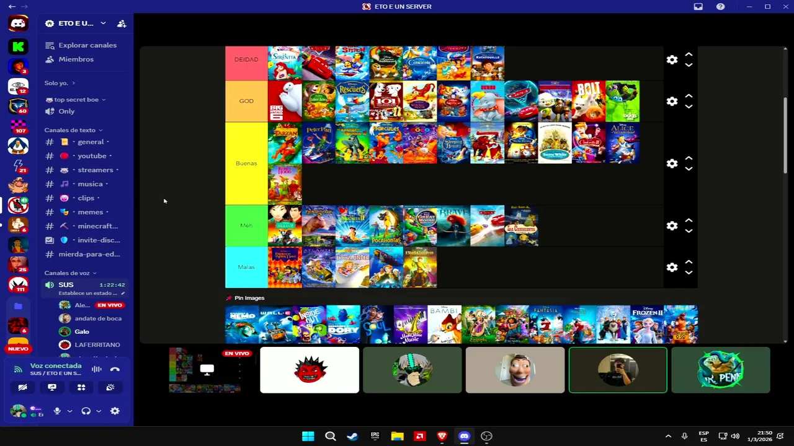
Task: Deafen audio with the headphones icon
Action: pyautogui.click(x=86, y=411)
